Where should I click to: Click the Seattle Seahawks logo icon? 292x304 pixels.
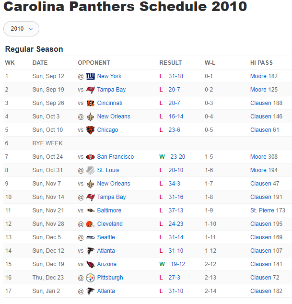click(90, 237)
